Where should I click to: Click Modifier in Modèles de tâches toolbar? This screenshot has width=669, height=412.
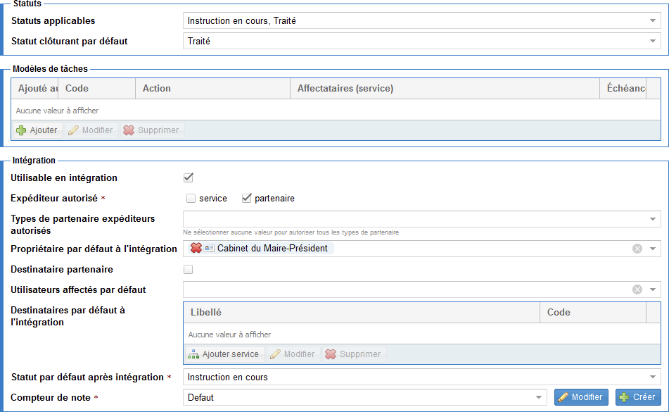[x=90, y=130]
